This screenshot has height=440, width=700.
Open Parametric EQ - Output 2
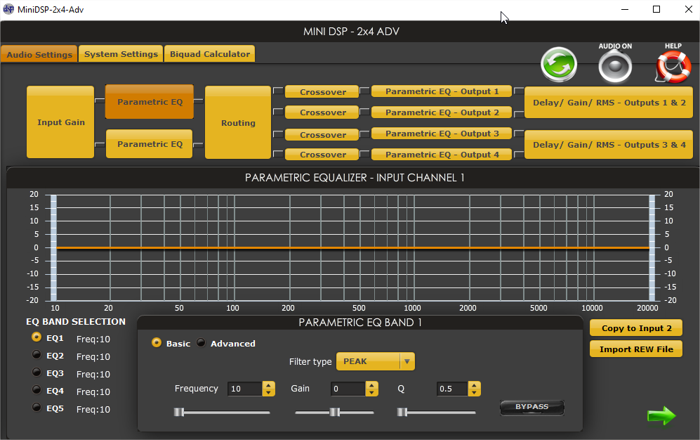tap(442, 112)
